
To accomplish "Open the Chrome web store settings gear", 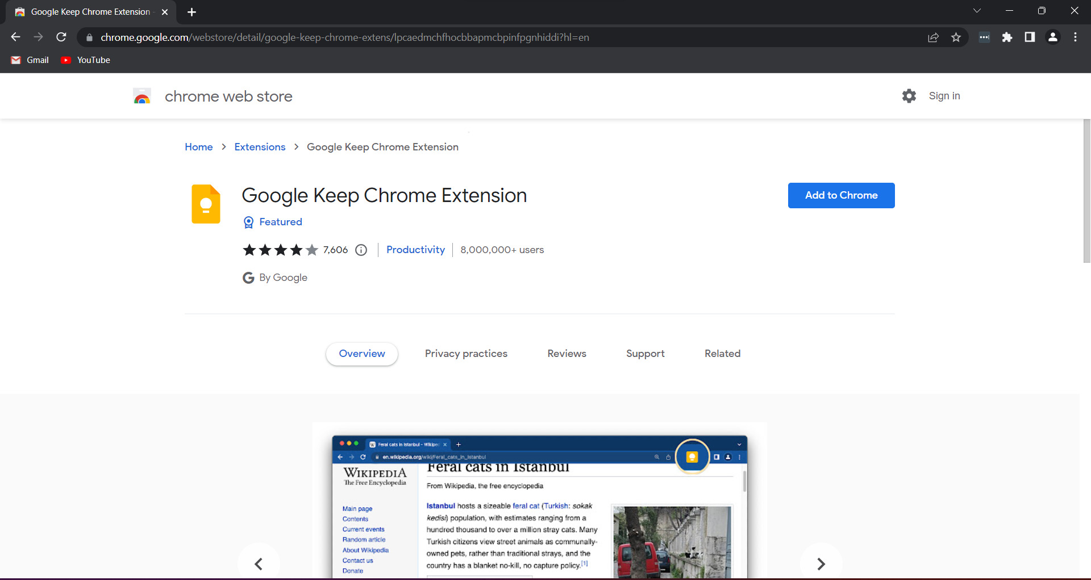I will 909,96.
